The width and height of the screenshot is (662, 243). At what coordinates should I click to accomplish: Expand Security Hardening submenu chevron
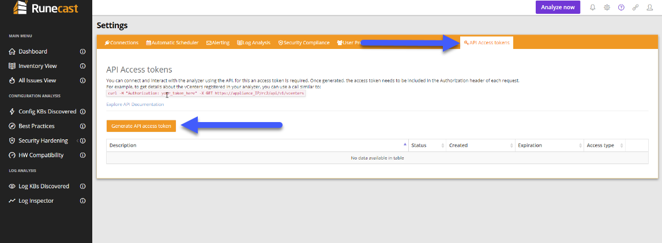(77, 141)
